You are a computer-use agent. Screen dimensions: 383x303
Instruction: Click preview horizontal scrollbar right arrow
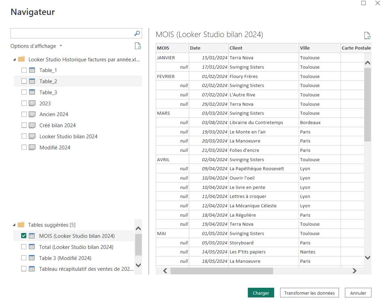click(355, 271)
